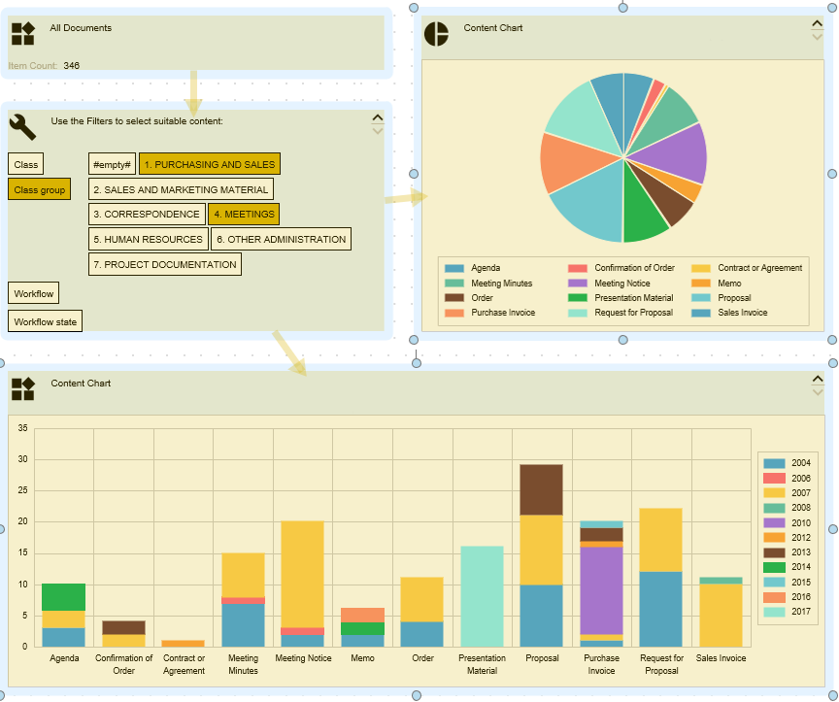Enable the 3. CORRESPONDENCE filter value

[147, 214]
